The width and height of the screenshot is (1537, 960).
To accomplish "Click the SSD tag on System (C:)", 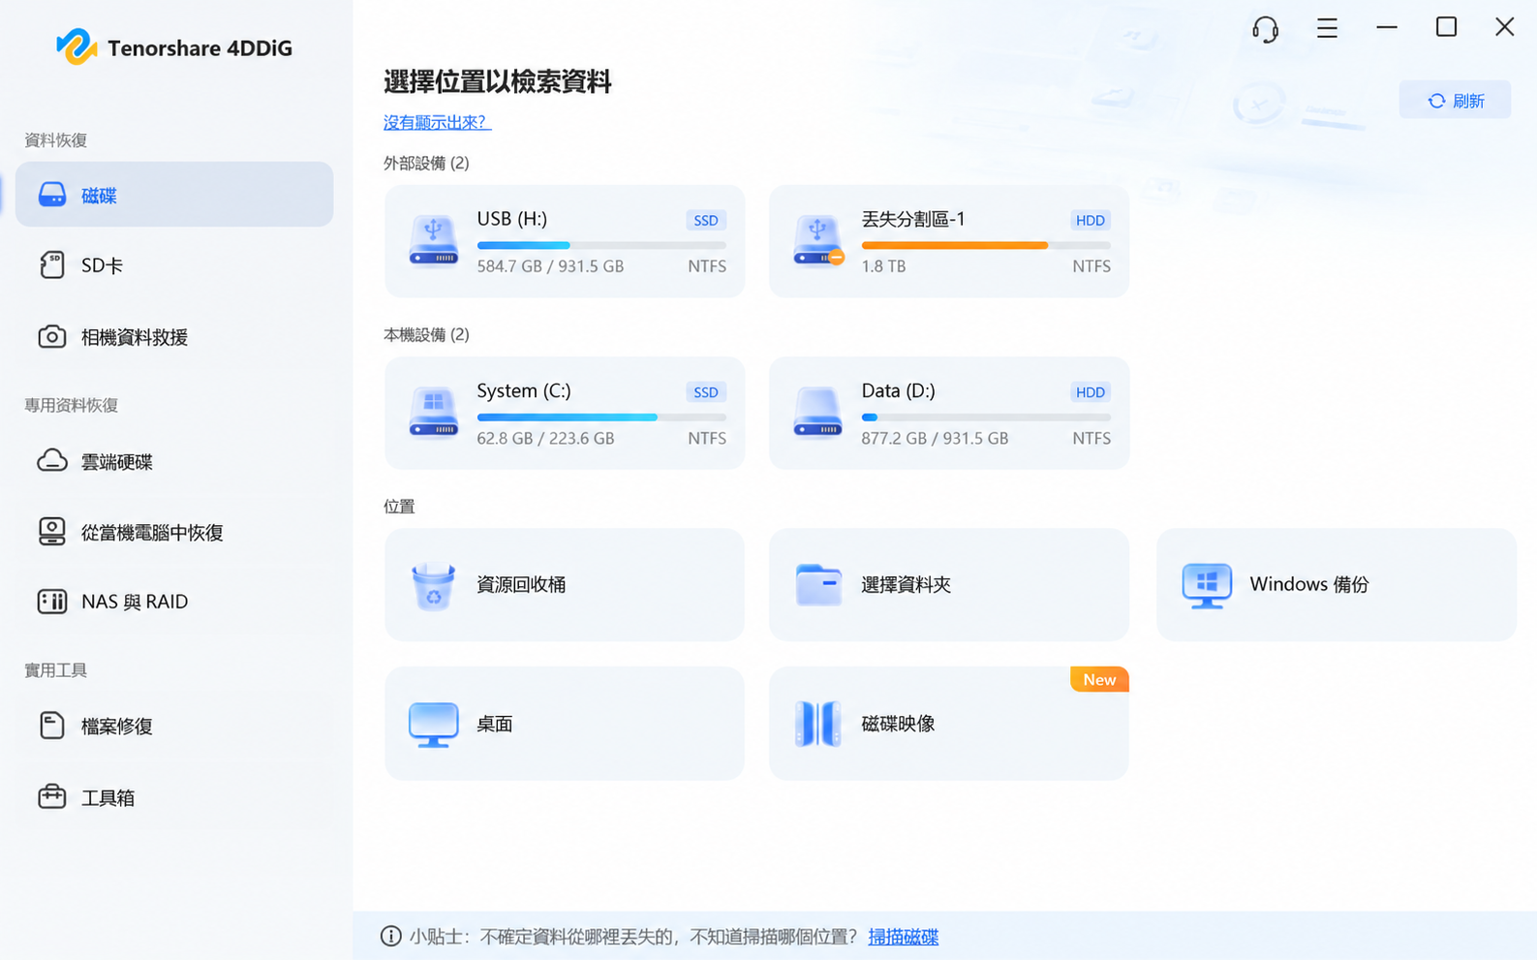I will click(706, 392).
